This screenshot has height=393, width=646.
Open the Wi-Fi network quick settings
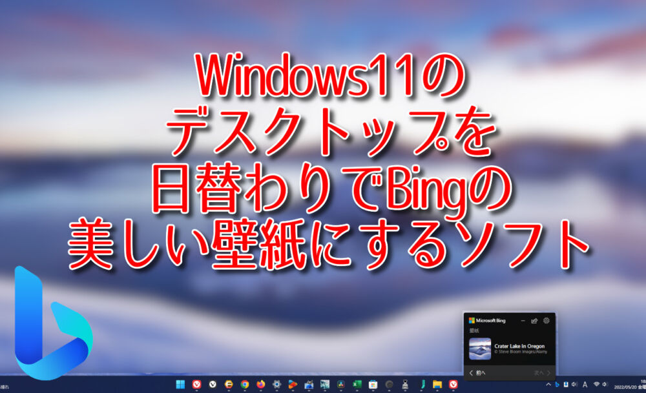(597, 385)
